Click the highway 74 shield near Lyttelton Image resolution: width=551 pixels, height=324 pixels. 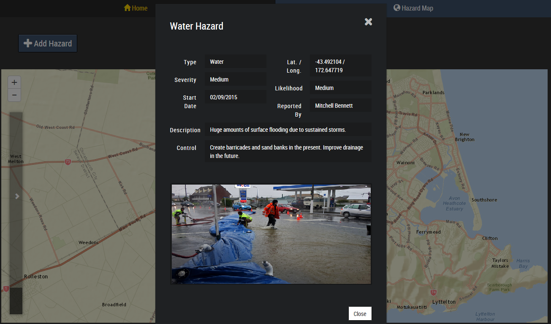point(433,292)
